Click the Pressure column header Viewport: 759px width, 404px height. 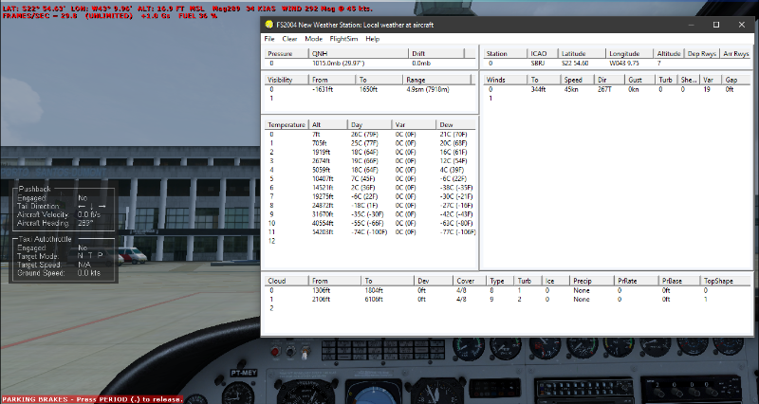pyautogui.click(x=287, y=54)
